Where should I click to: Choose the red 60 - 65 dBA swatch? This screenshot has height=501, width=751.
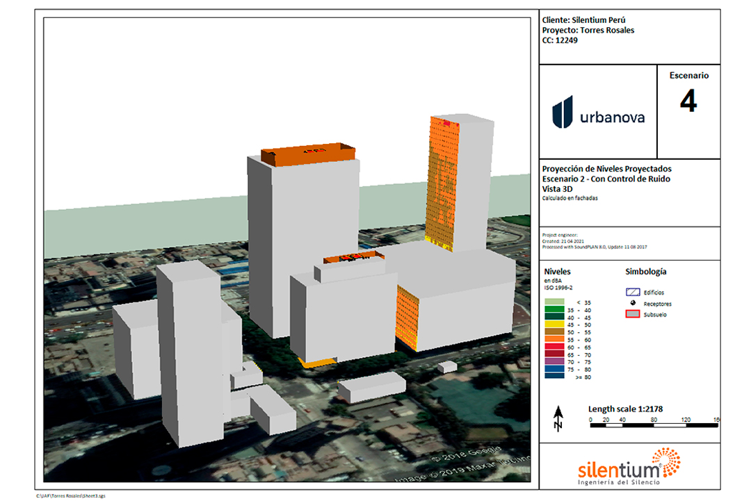[x=554, y=347]
